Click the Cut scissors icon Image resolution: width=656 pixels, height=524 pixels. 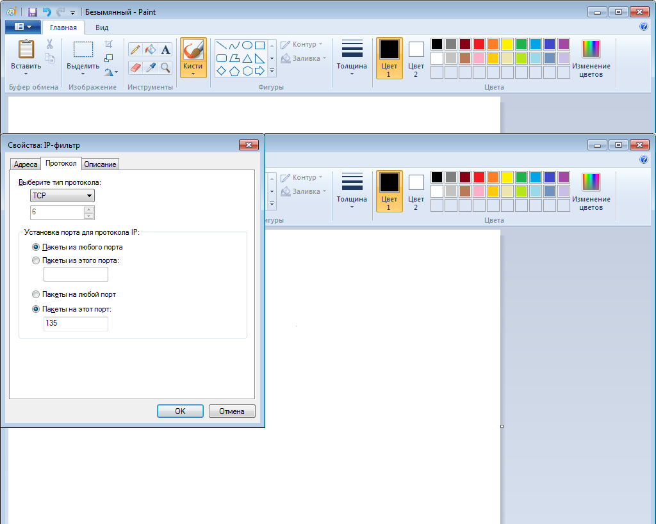click(50, 44)
